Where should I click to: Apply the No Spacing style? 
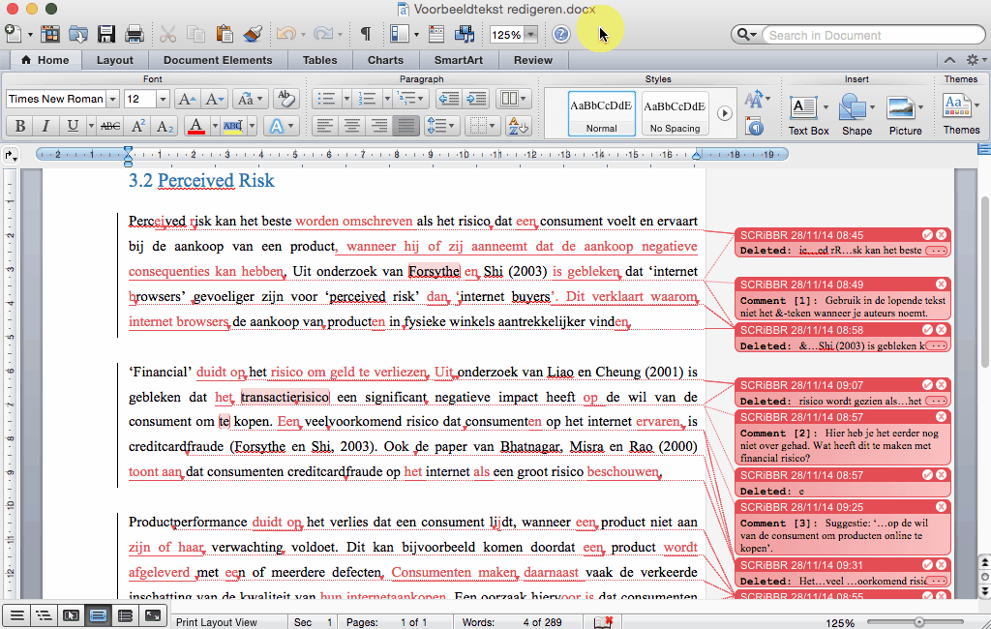675,113
